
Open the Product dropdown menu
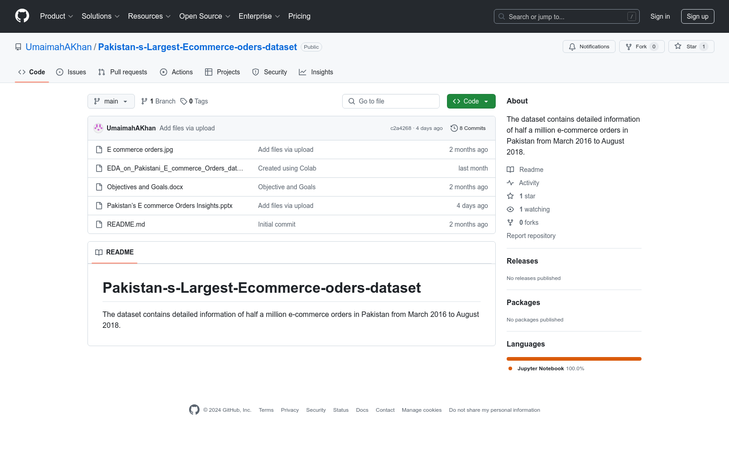(x=56, y=16)
